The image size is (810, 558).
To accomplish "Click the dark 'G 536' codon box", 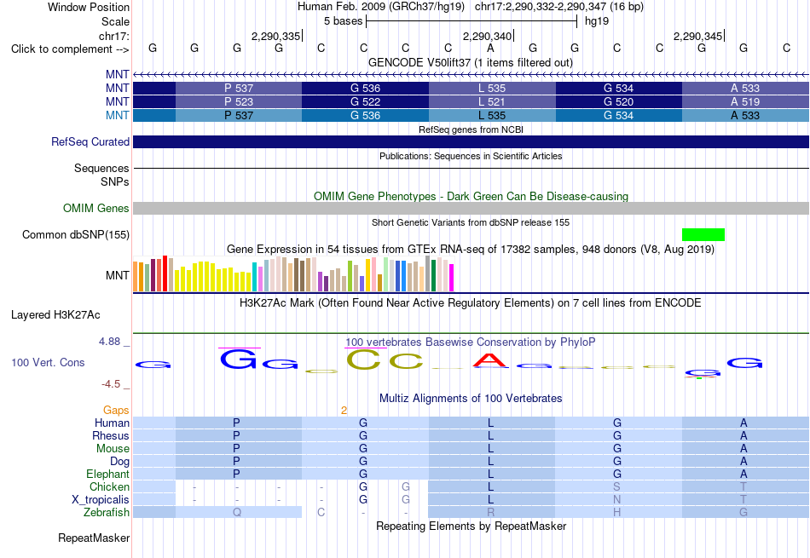I will (x=365, y=89).
